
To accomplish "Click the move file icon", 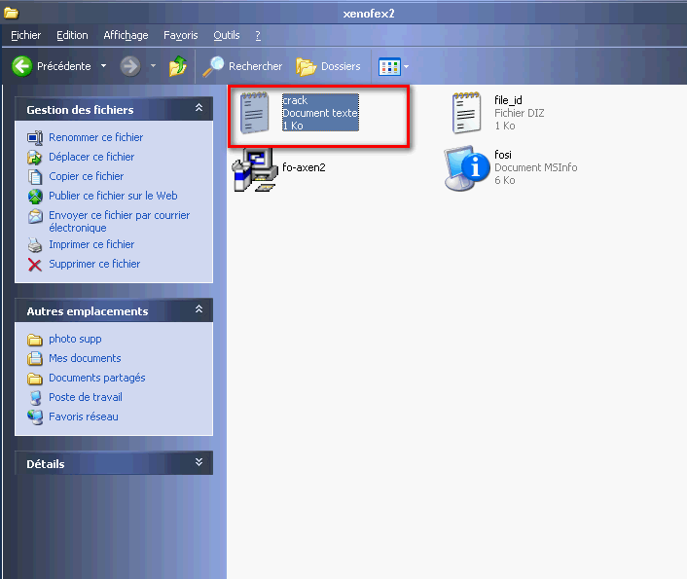I will (x=35, y=157).
